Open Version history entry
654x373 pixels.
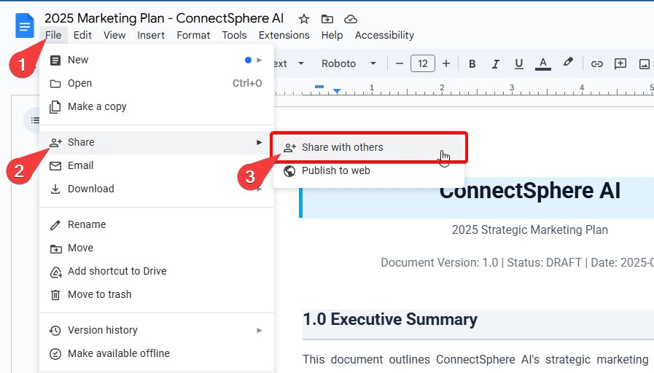click(x=157, y=331)
